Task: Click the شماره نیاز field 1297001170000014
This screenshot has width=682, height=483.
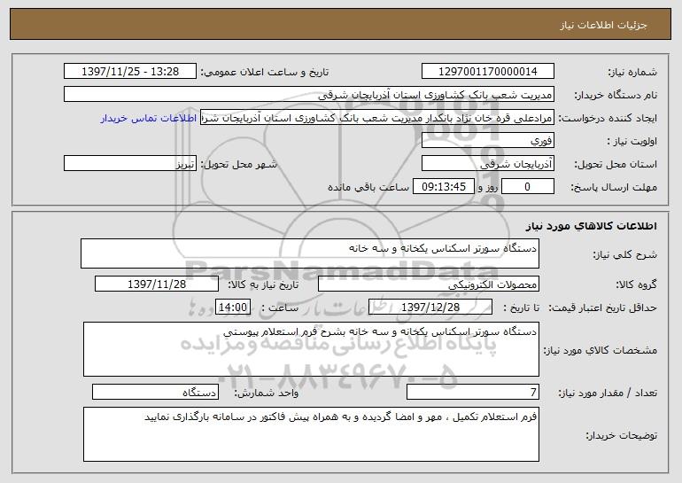Action: [x=487, y=72]
